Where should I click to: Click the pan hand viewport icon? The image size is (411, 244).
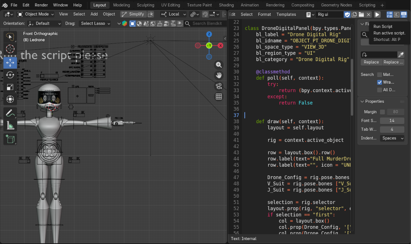coord(219,76)
